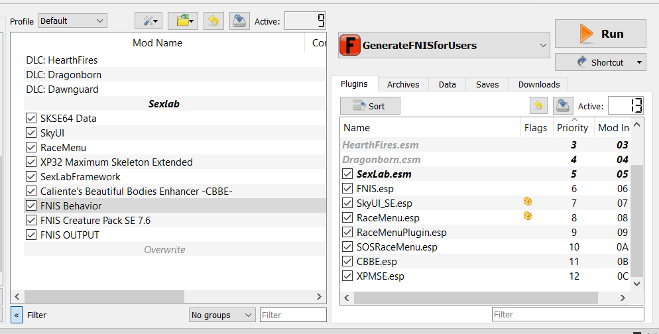Toggle RaceMenuPlugin.esp checkbox

tap(347, 232)
